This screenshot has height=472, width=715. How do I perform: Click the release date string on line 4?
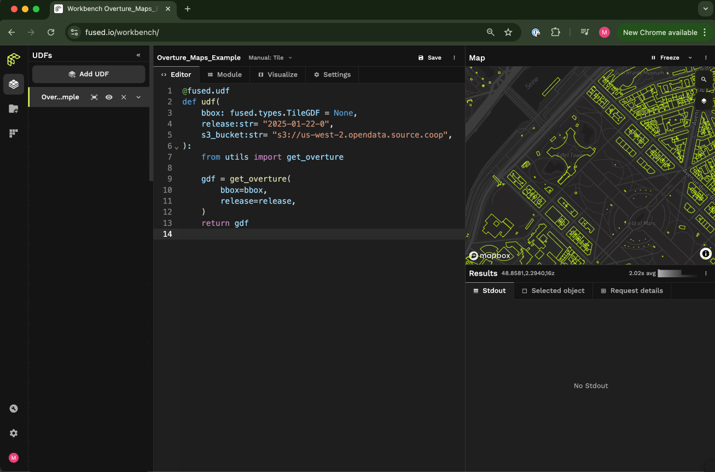coord(295,124)
